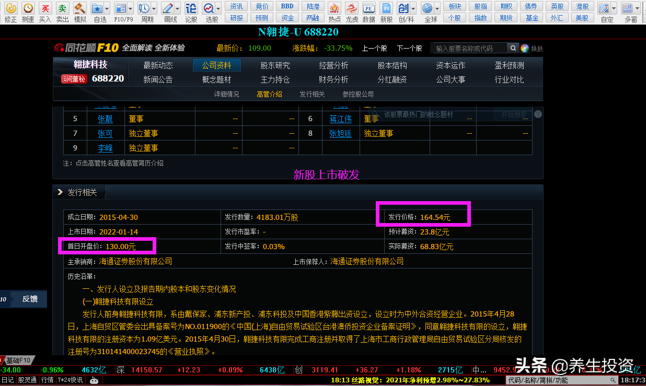Click the 多窗 multi-window icon
The height and width of the screenshot is (386, 646).
pyautogui.click(x=627, y=8)
